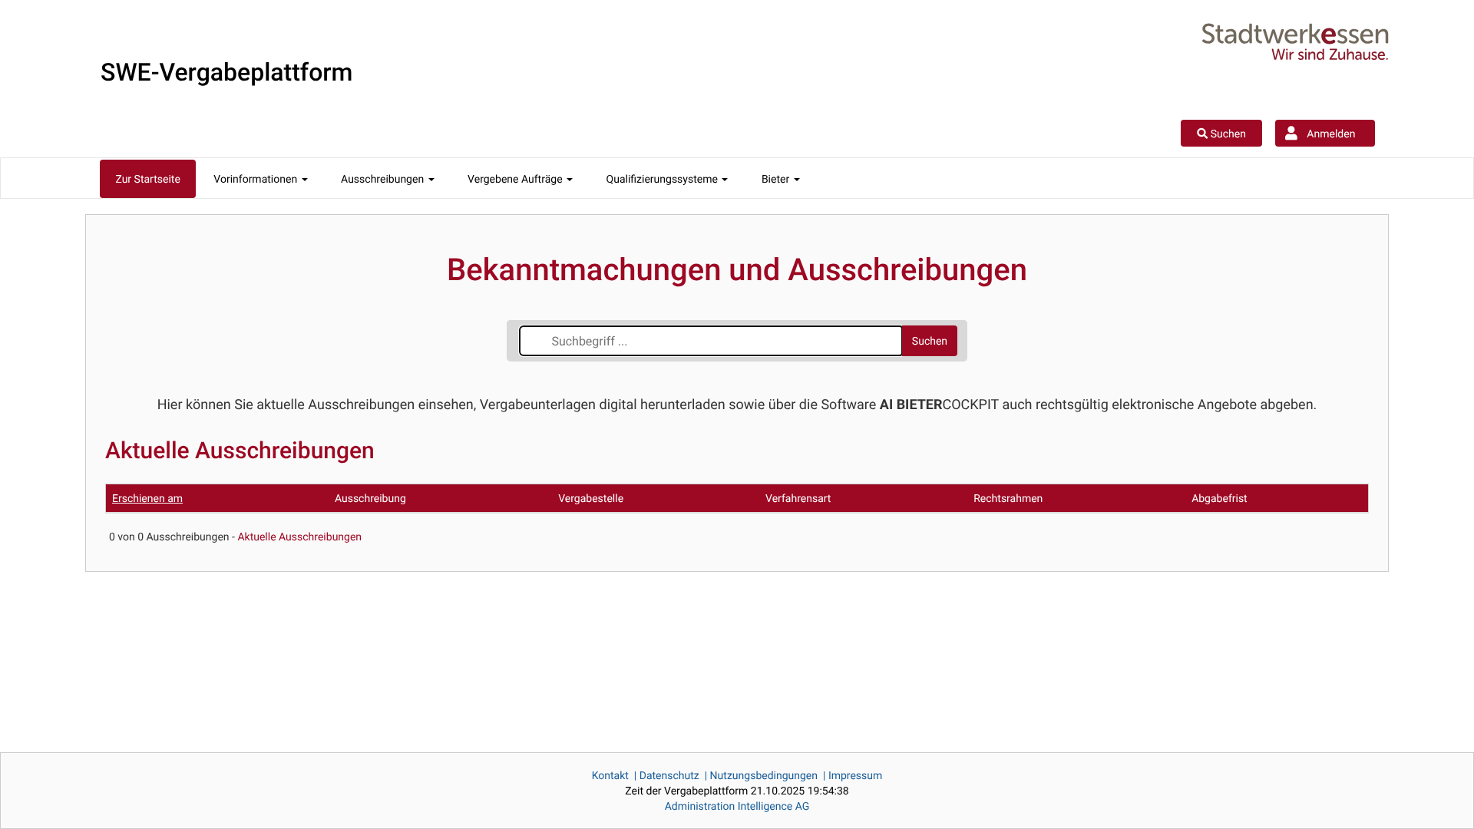The image size is (1474, 829).
Task: Expand the Bieter menu
Action: tap(780, 179)
